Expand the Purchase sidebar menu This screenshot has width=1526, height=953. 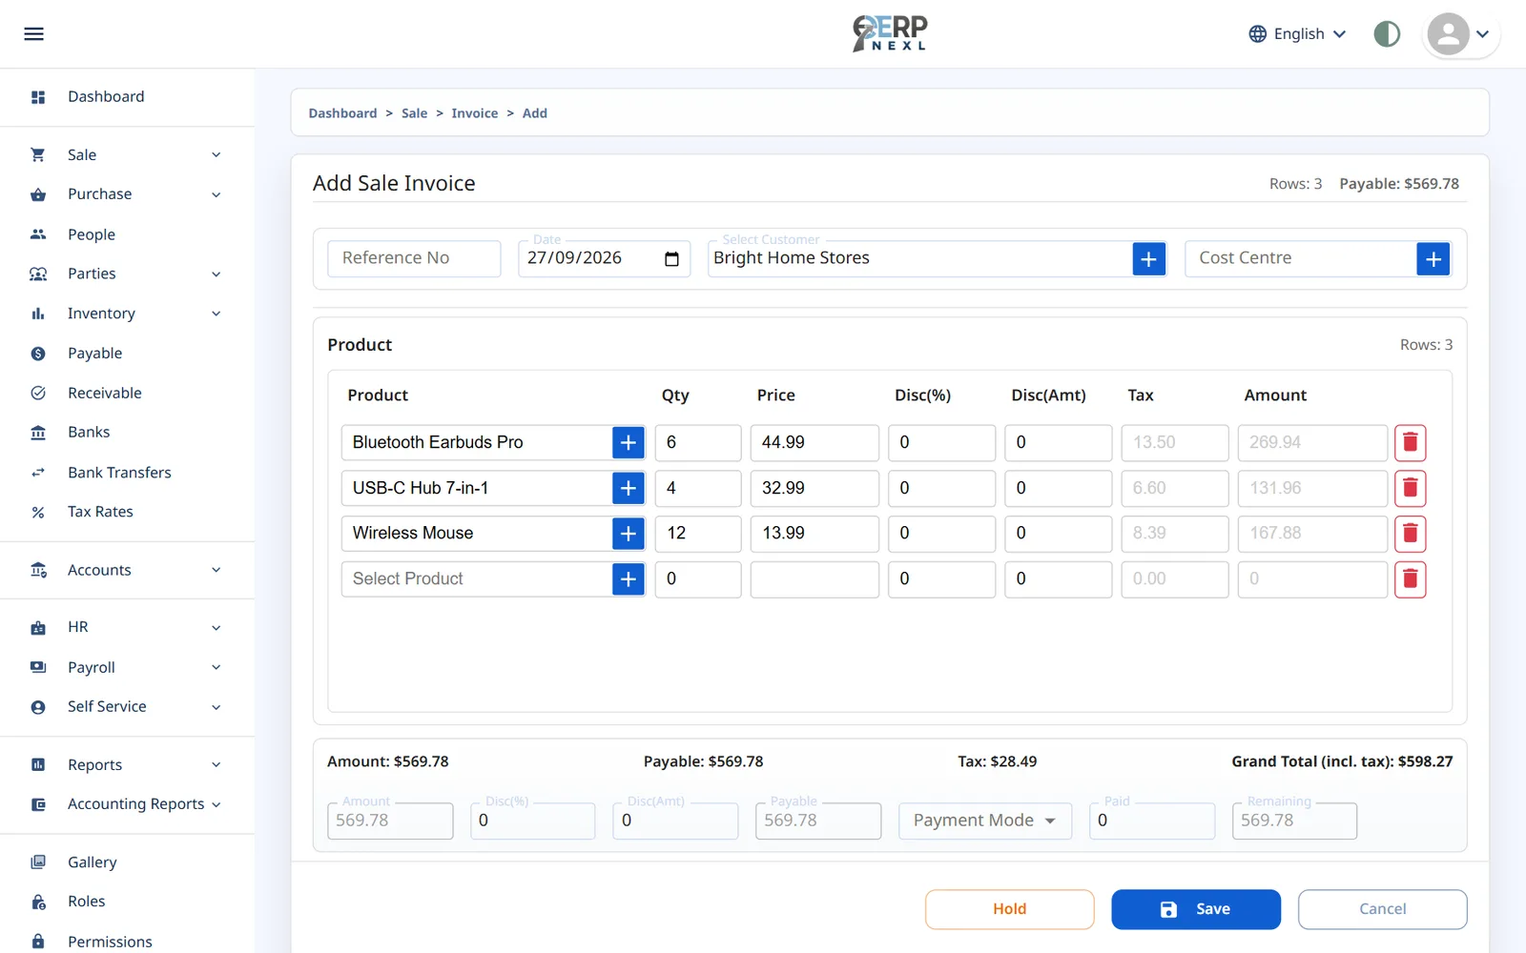(x=127, y=194)
